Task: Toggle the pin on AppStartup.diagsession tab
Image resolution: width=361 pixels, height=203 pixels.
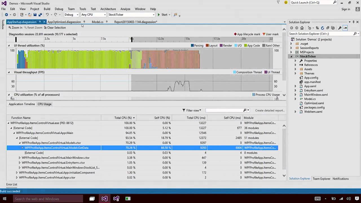Action: [x=40, y=22]
